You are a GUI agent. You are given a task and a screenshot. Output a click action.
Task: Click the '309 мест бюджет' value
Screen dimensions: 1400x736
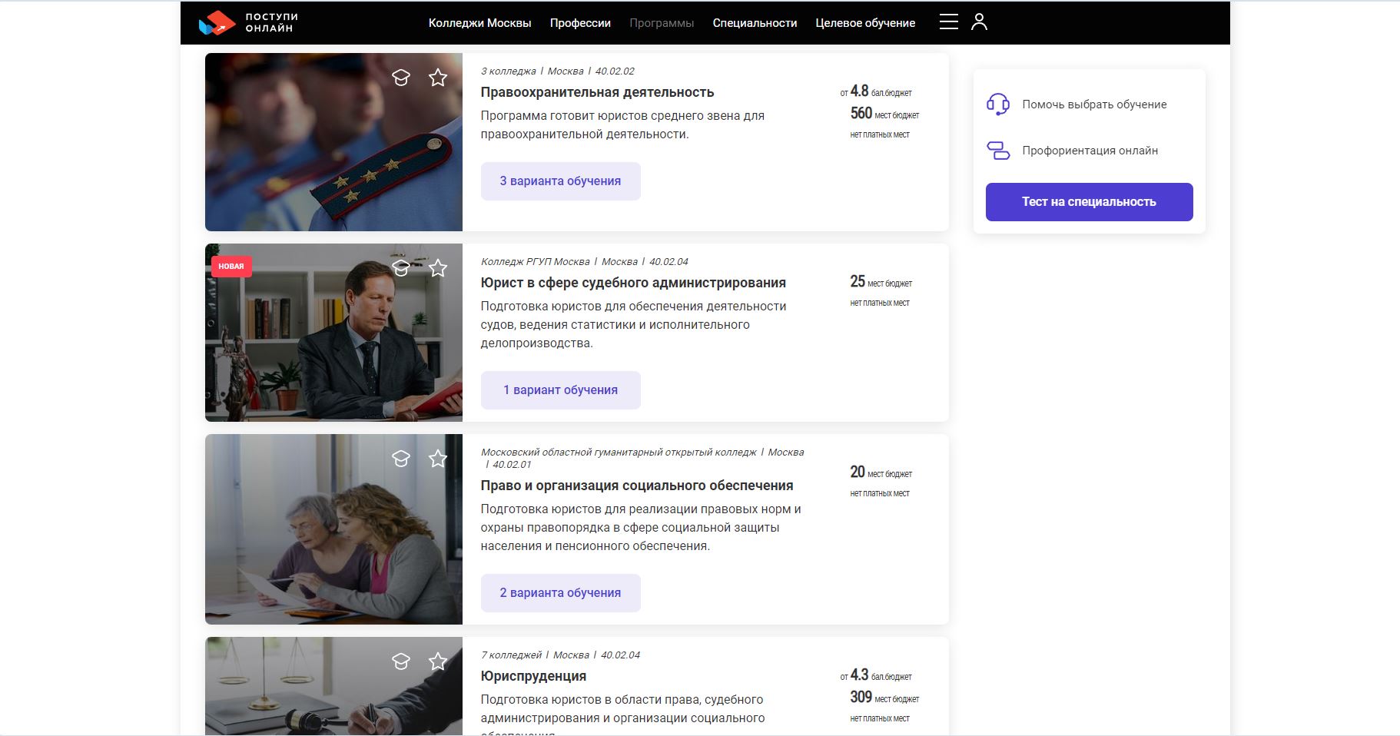click(x=884, y=698)
